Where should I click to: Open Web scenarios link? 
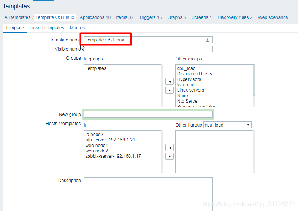(x=273, y=17)
